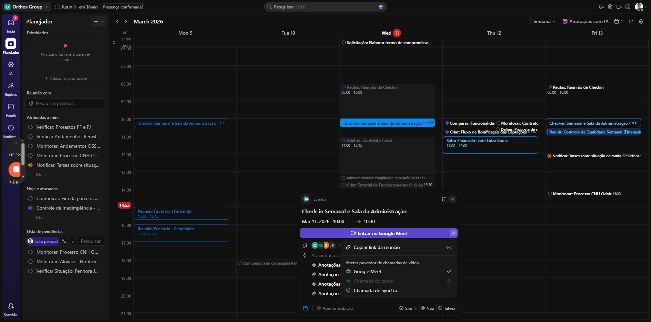This screenshot has width=651, height=322.
Task: Delete the event with trash icon
Action: [x=443, y=199]
